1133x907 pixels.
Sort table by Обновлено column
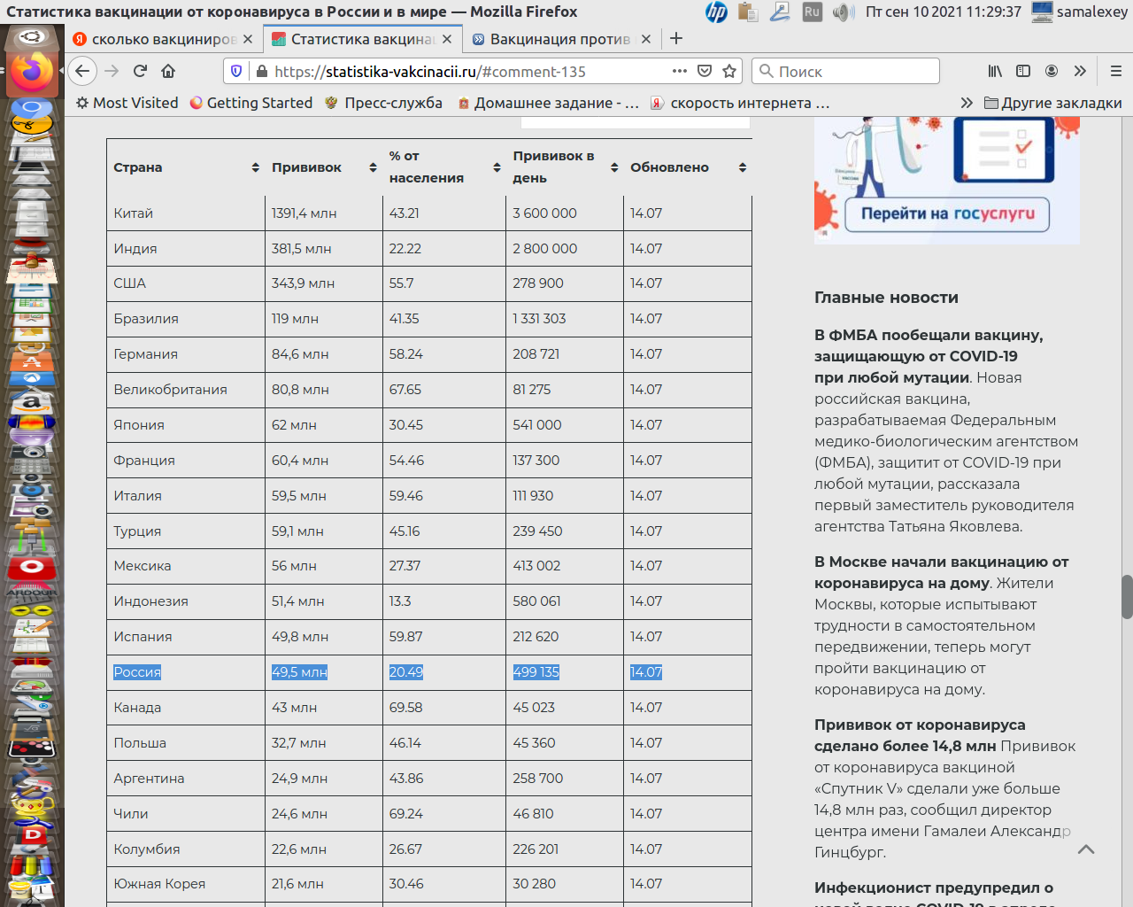743,167
